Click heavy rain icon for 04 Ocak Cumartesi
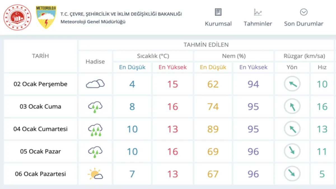This screenshot has width=336, height=189. tap(95, 129)
